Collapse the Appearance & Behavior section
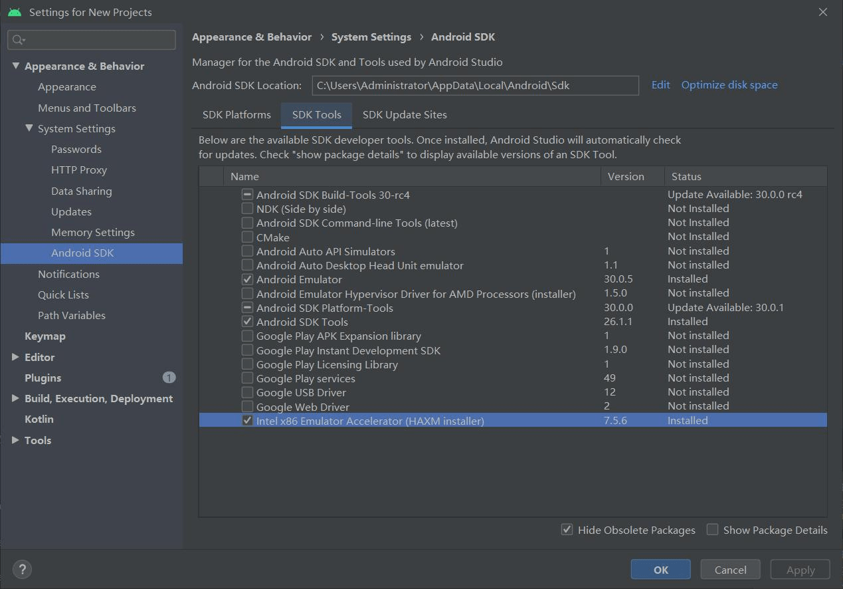843x589 pixels. click(15, 66)
